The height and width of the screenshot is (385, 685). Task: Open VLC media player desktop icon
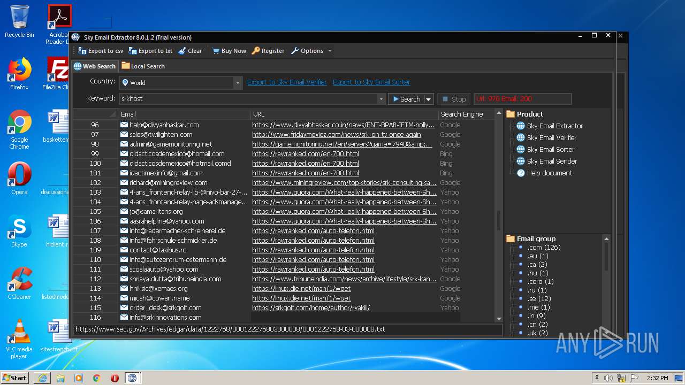pyautogui.click(x=19, y=339)
